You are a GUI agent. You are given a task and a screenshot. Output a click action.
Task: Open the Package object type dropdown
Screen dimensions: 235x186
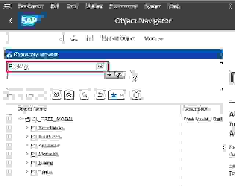pyautogui.click(x=100, y=67)
